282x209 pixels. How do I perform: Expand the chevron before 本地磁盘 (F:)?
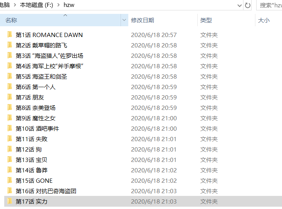click(15, 5)
